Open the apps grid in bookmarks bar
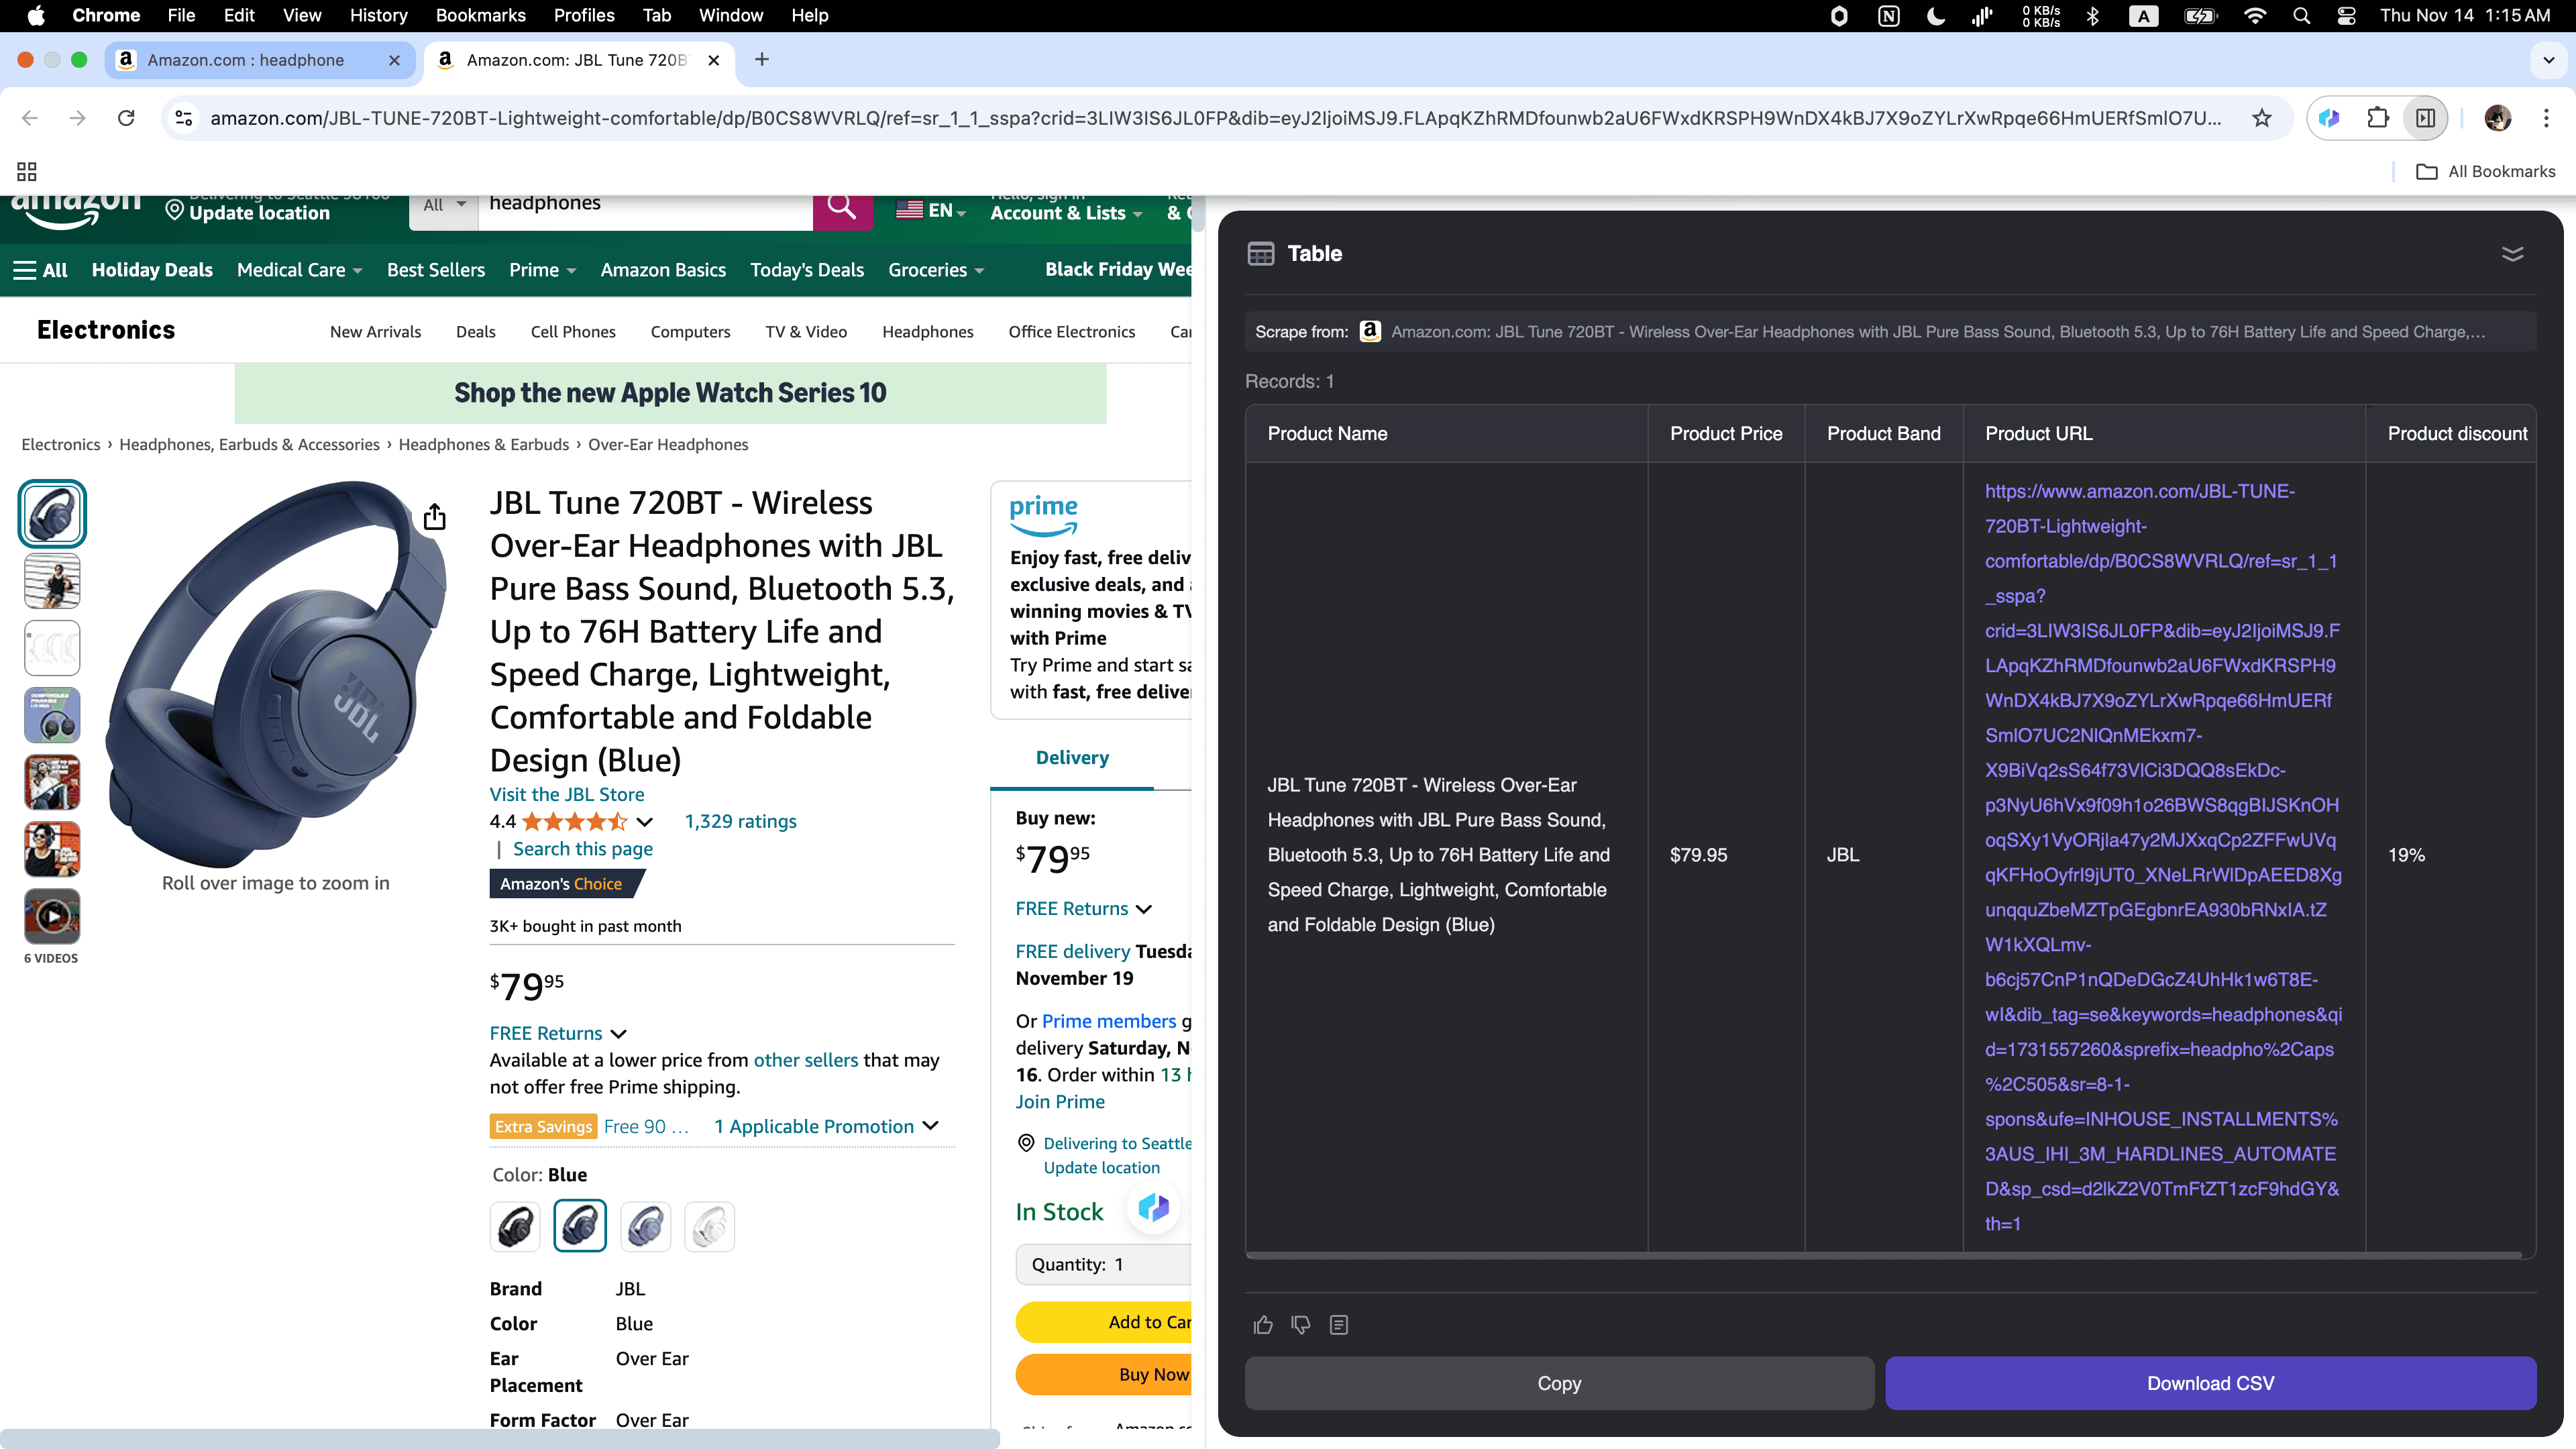 [x=27, y=171]
